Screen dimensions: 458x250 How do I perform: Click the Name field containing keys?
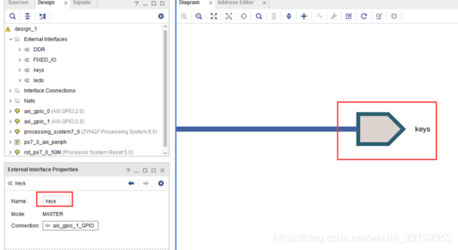[56, 201]
